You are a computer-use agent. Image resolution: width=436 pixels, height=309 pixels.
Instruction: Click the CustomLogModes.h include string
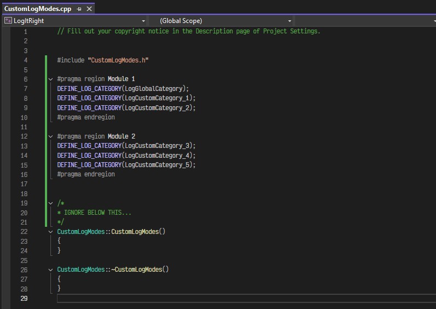click(x=118, y=60)
